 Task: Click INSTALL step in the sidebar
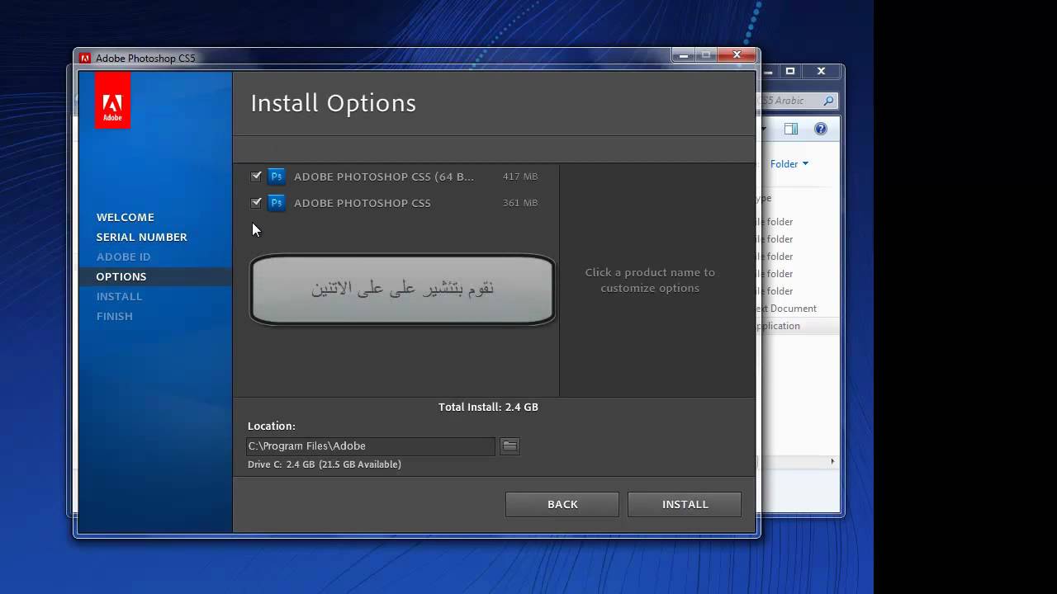pyautogui.click(x=120, y=296)
